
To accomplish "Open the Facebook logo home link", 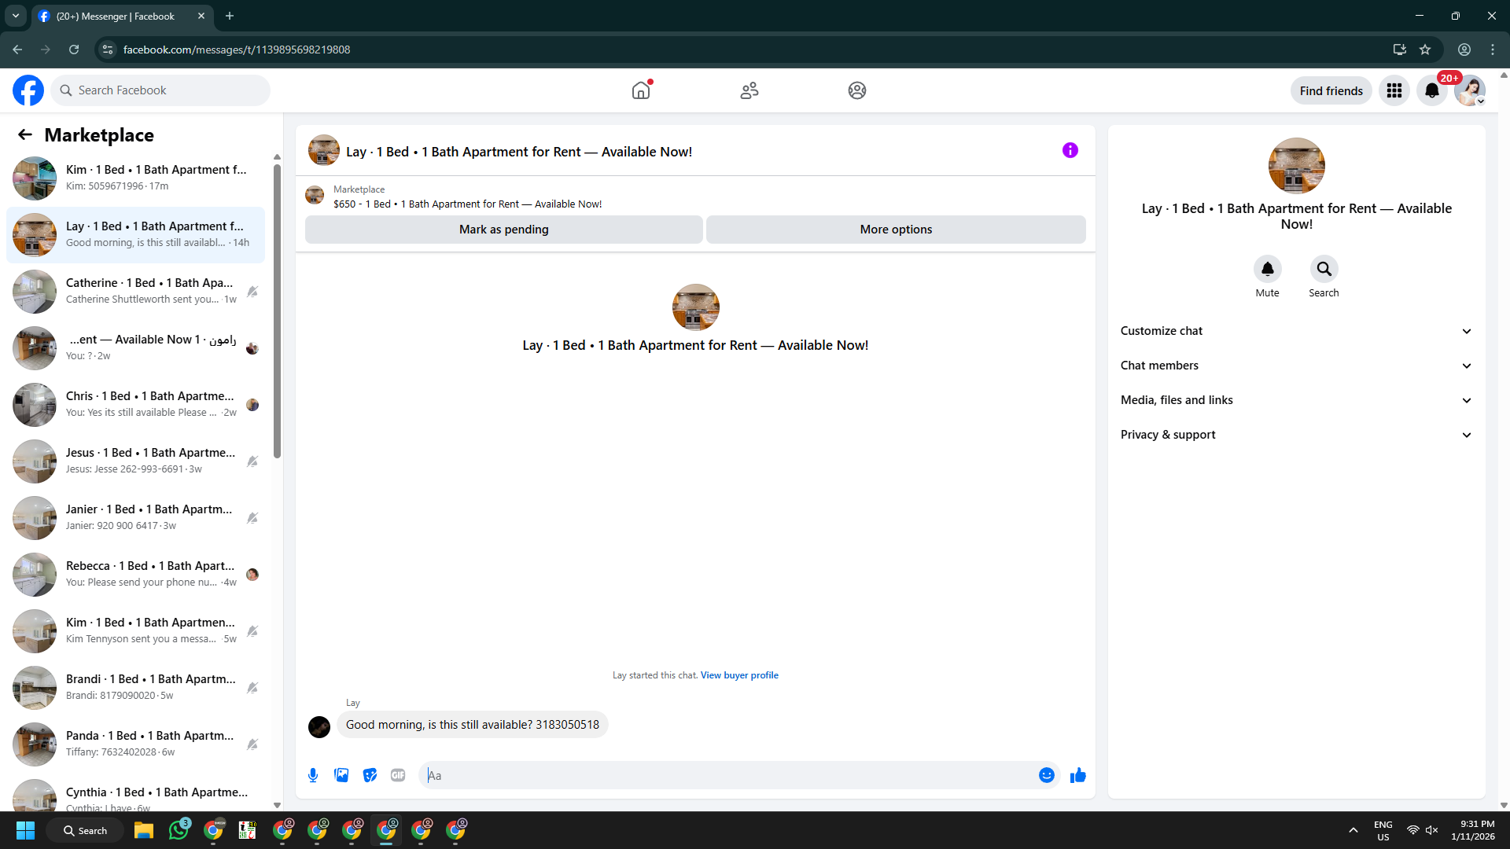I will (28, 90).
